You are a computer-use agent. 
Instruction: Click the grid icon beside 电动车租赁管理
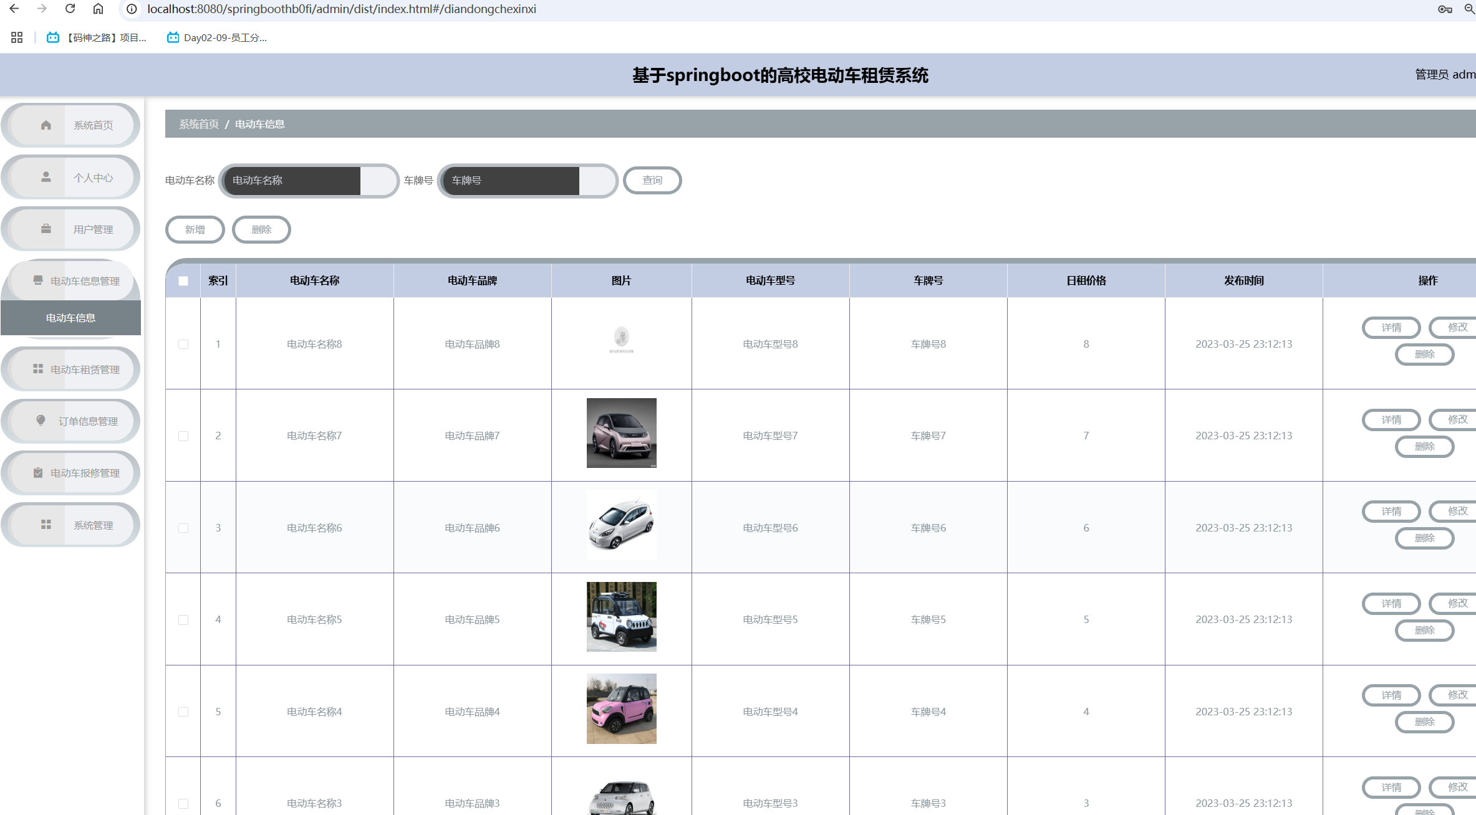click(x=38, y=369)
